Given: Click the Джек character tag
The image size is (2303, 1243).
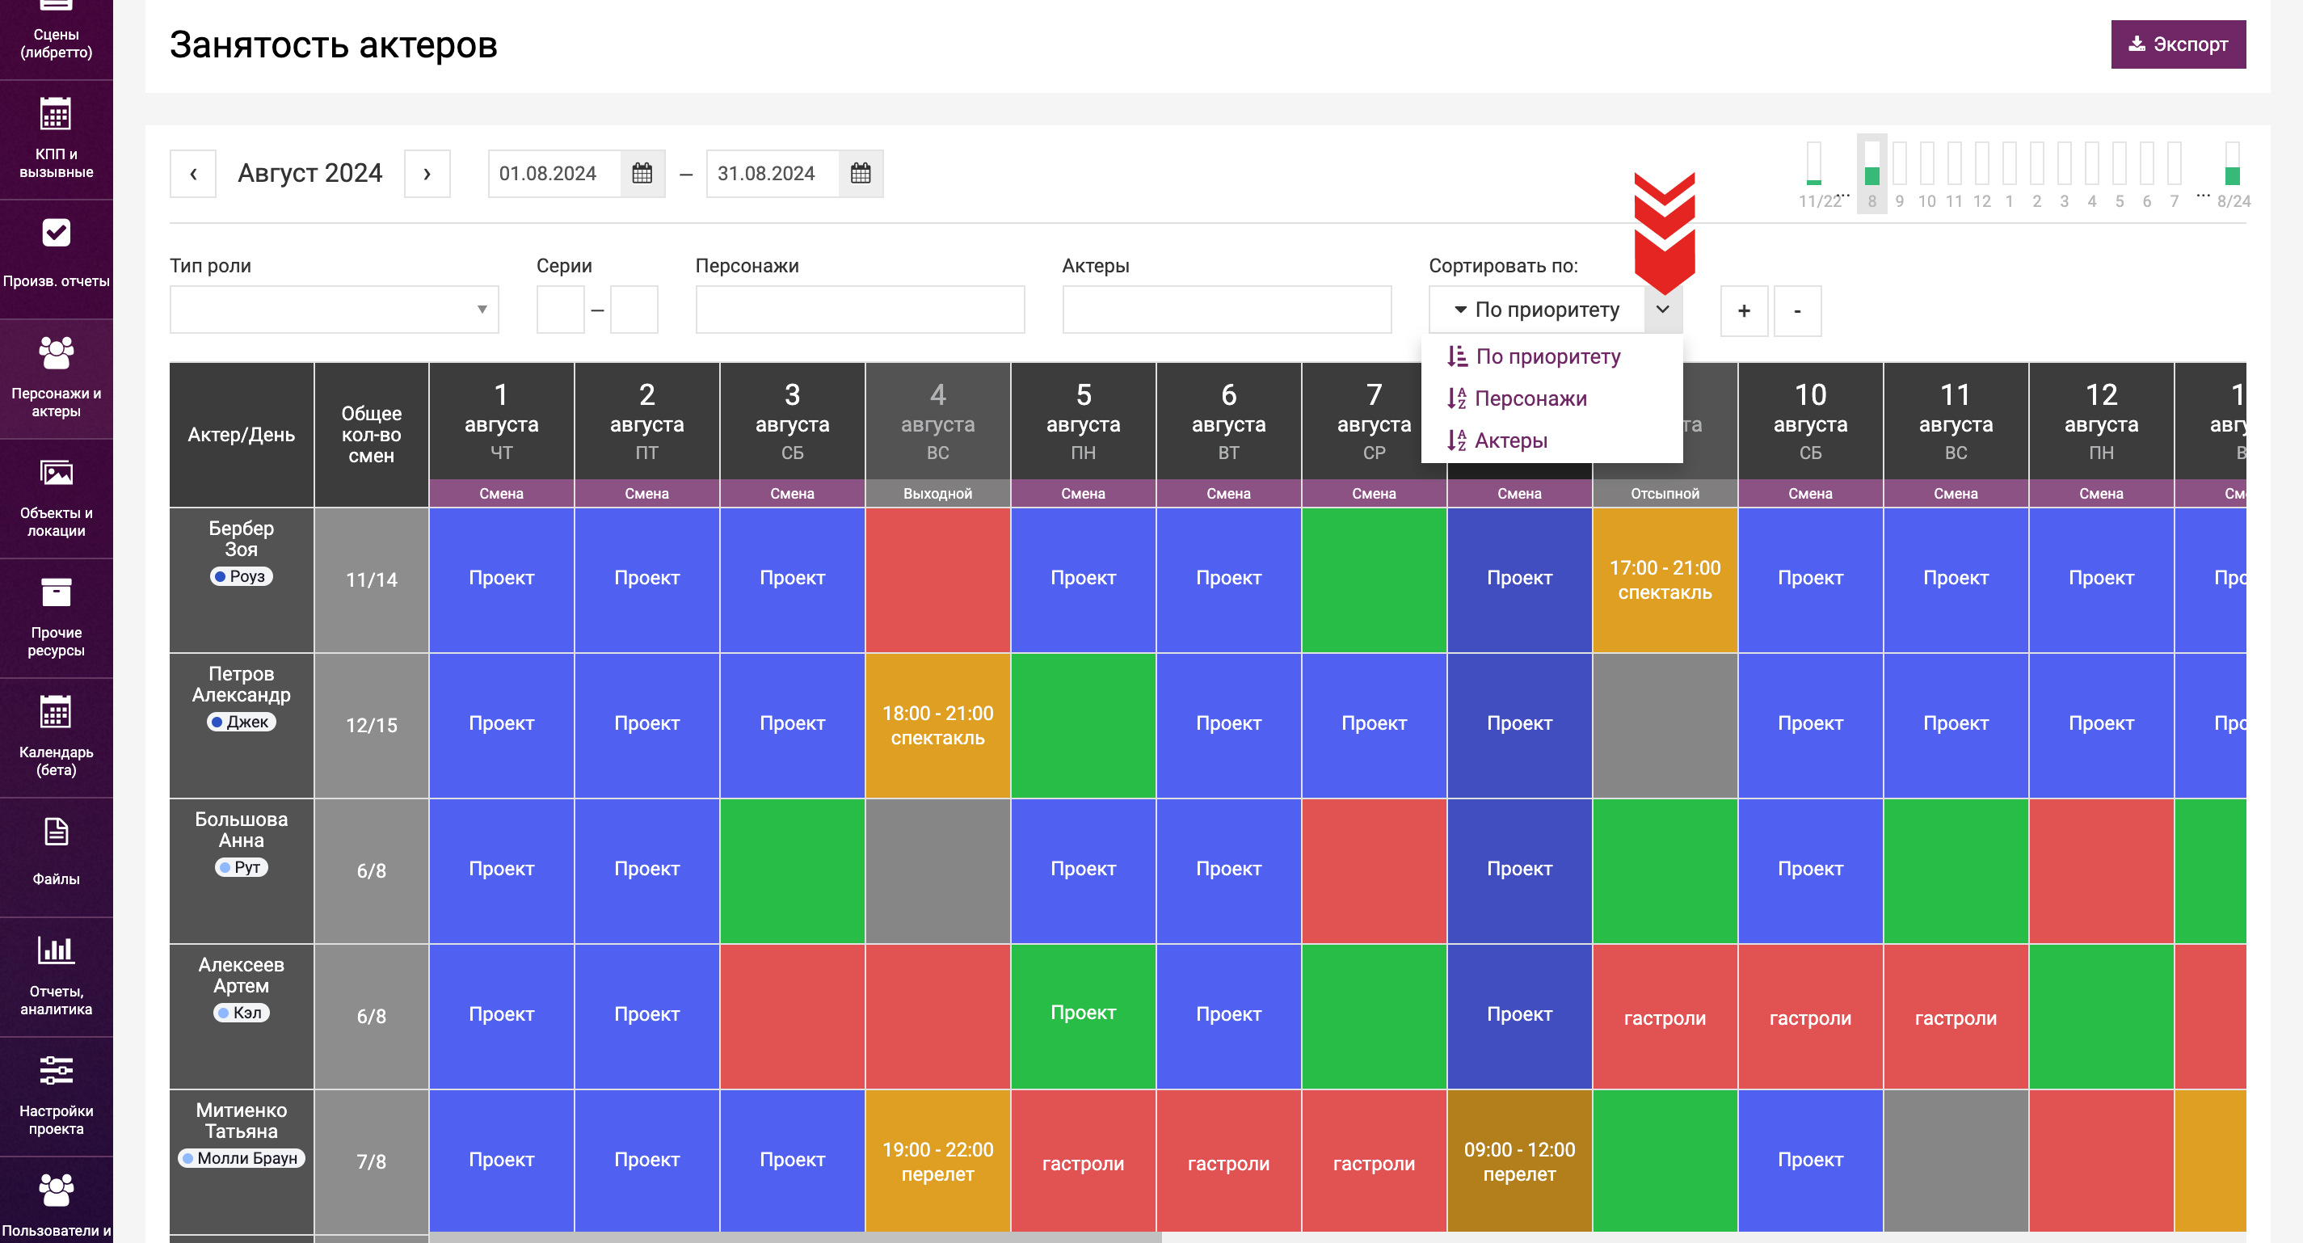Looking at the screenshot, I should pyautogui.click(x=242, y=723).
